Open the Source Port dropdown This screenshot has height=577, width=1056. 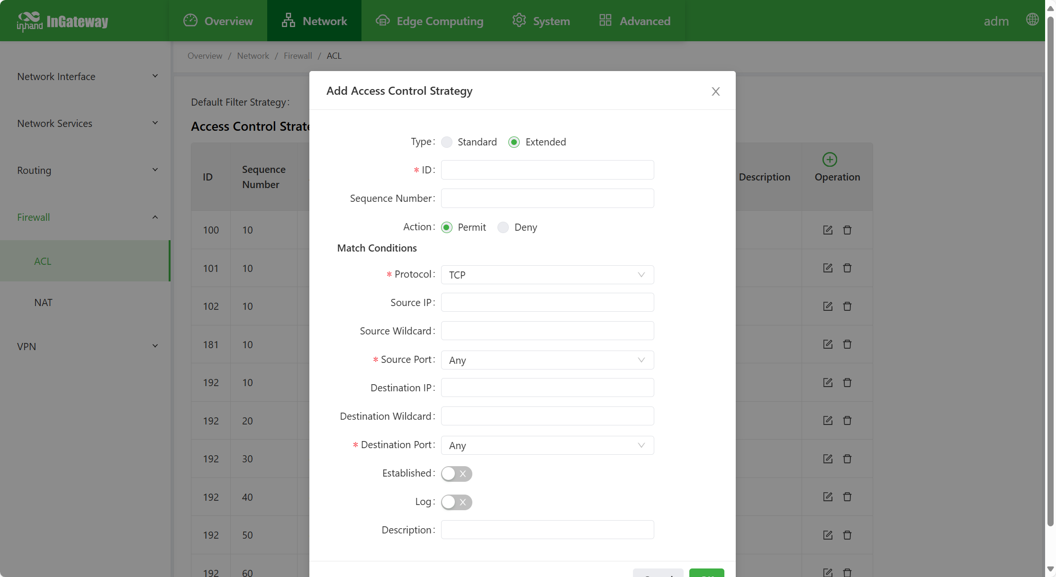(547, 360)
